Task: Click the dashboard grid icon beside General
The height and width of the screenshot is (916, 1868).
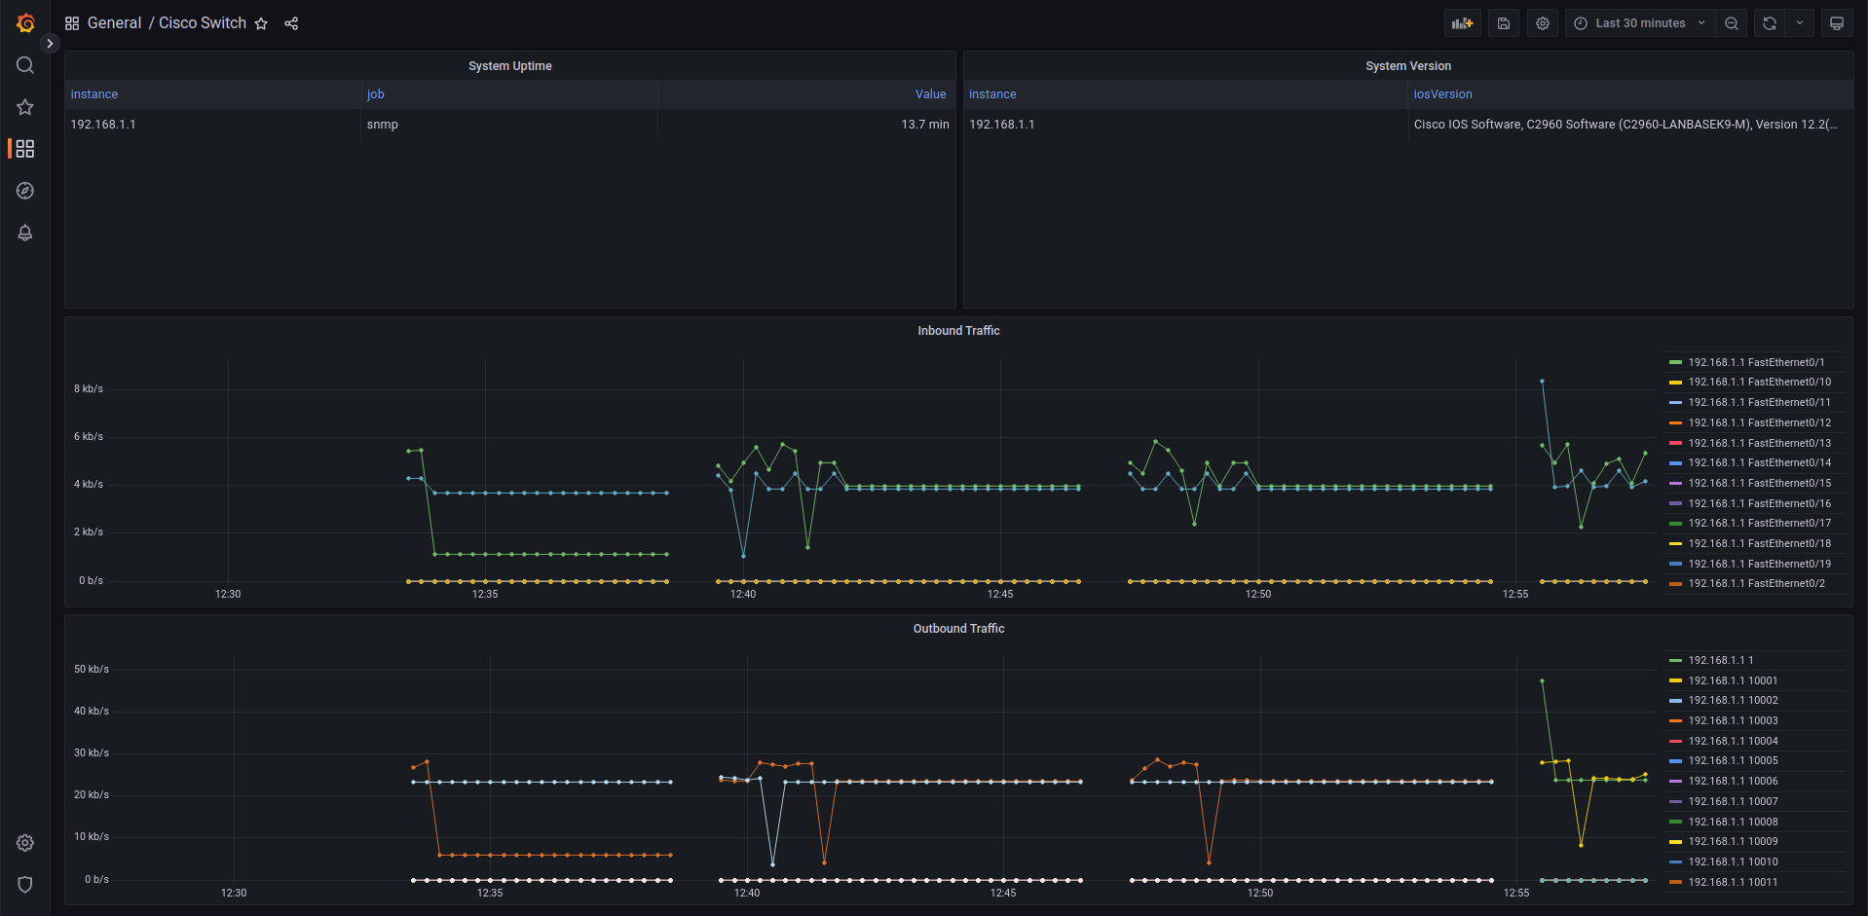Action: tap(72, 23)
